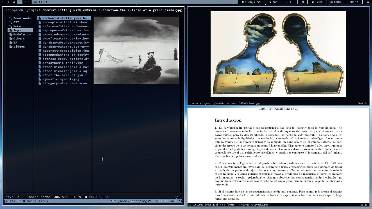This screenshot has width=372, height=209.
Task: Select abstract-composition.jpg file
Action: (64, 51)
